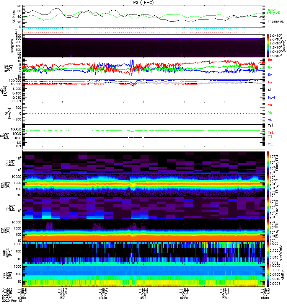Select the blue Bx legend entry
Viewport: 287px width, 306px height.
coord(270,75)
